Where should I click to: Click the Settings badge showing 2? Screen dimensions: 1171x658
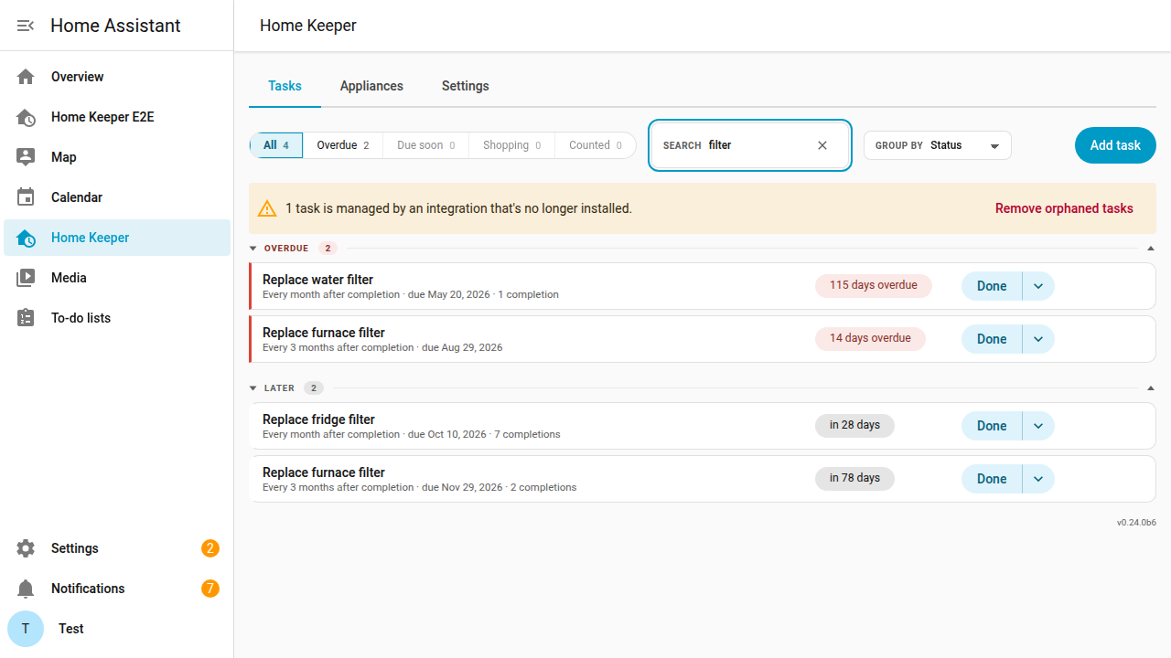[210, 548]
